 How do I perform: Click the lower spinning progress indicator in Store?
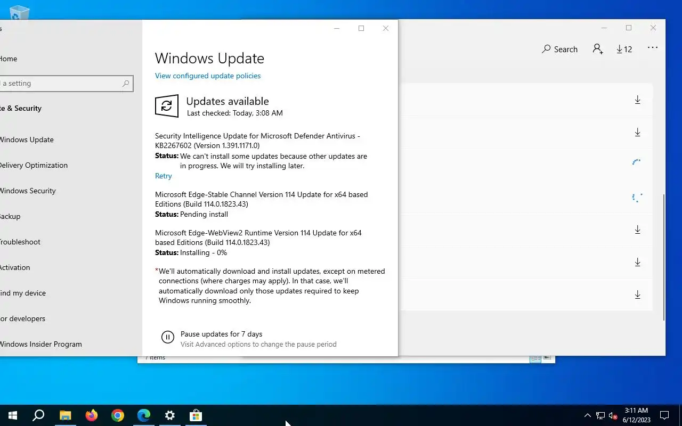tap(637, 198)
